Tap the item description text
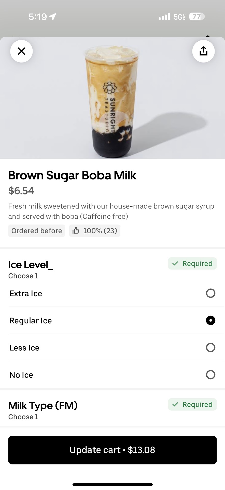The height and width of the screenshot is (490, 225). [x=111, y=211]
